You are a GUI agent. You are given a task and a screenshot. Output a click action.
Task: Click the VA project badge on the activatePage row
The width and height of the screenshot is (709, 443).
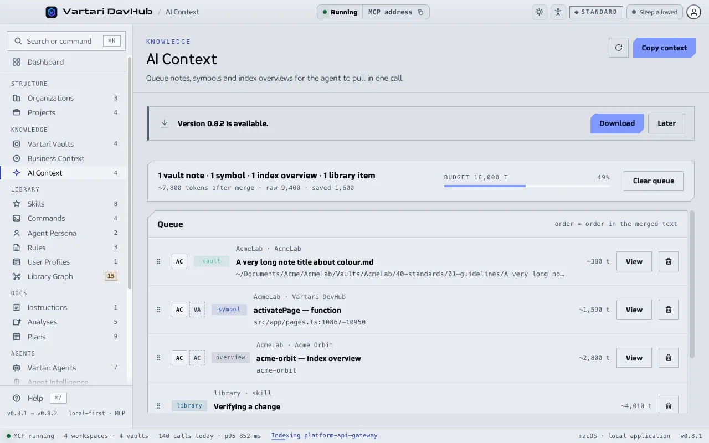click(197, 310)
